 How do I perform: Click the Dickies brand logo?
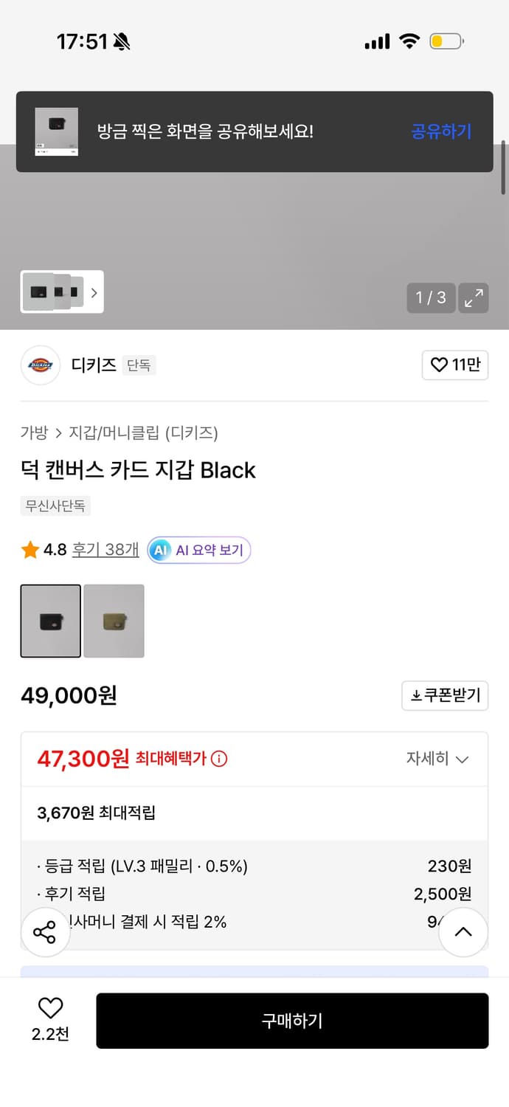pyautogui.click(x=40, y=365)
